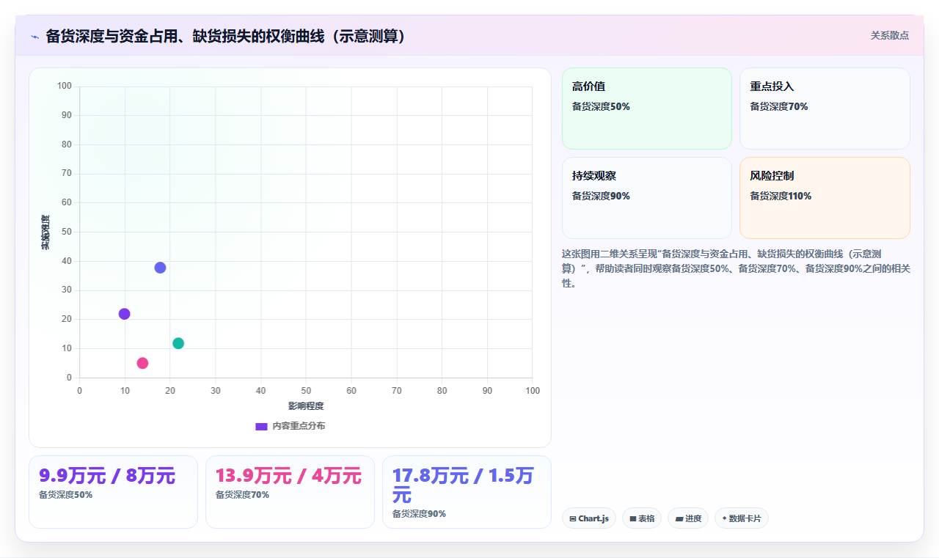Click the Chart.js chip icon
Viewport: 939px width, 558px height.
[x=573, y=519]
